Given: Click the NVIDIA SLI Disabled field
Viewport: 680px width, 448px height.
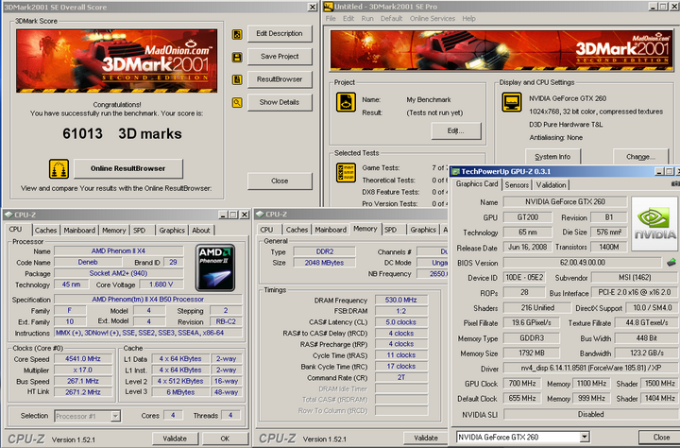Looking at the screenshot, I should 590,415.
